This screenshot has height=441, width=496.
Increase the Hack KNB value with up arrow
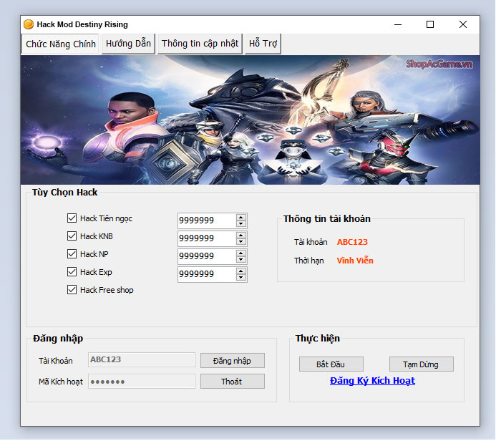pos(241,236)
